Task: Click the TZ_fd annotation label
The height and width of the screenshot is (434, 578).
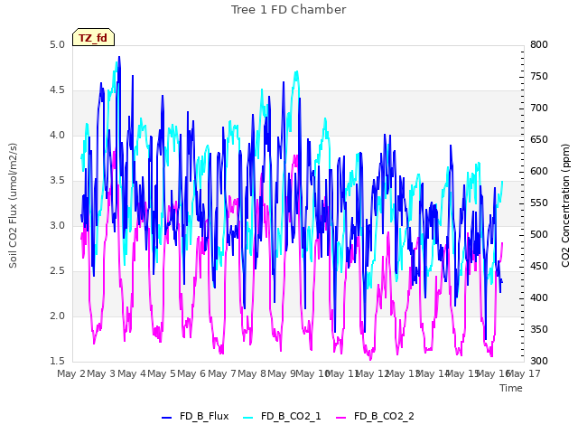Action: 93,38
